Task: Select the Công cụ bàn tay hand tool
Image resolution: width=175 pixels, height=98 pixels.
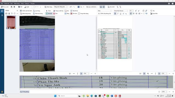Action: tap(58, 11)
